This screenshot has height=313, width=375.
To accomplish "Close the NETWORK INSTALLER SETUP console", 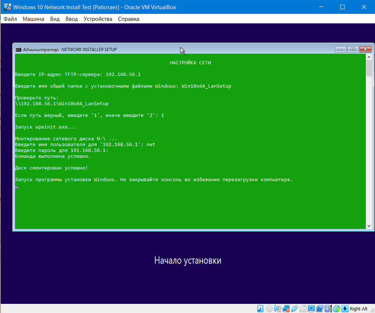I will tap(365, 49).
